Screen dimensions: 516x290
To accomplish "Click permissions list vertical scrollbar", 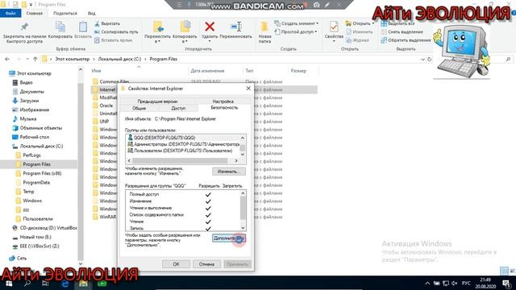I will [x=243, y=209].
